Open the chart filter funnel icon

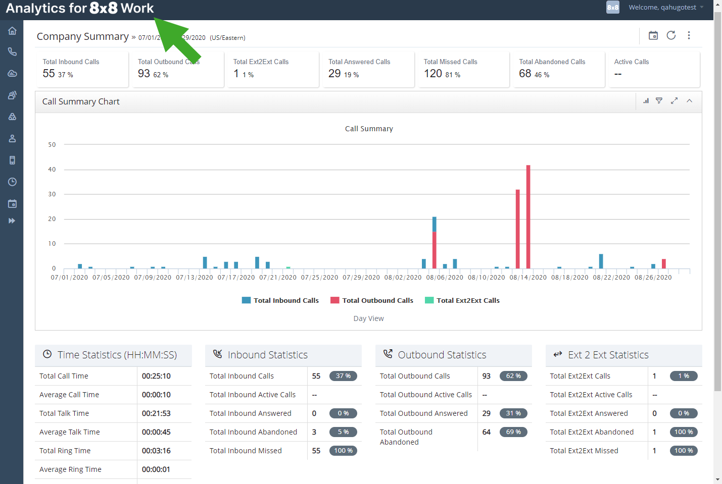659,101
